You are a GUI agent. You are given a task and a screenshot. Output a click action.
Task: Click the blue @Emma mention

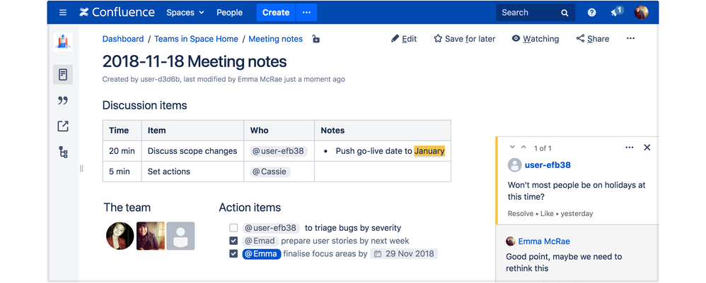coord(262,254)
